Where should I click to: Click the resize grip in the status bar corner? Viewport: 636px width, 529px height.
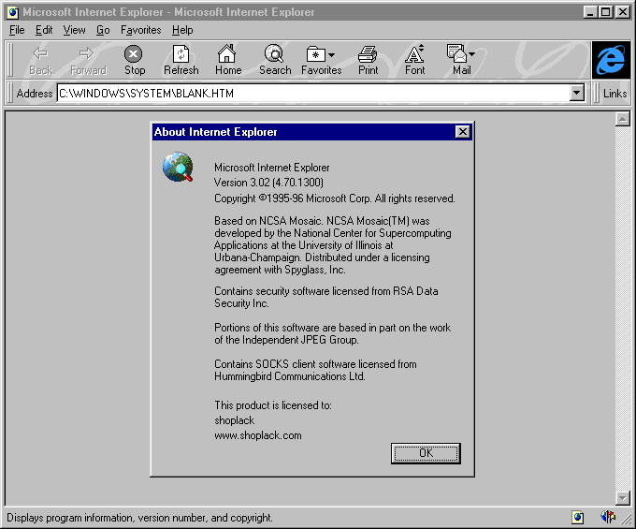tap(627, 520)
